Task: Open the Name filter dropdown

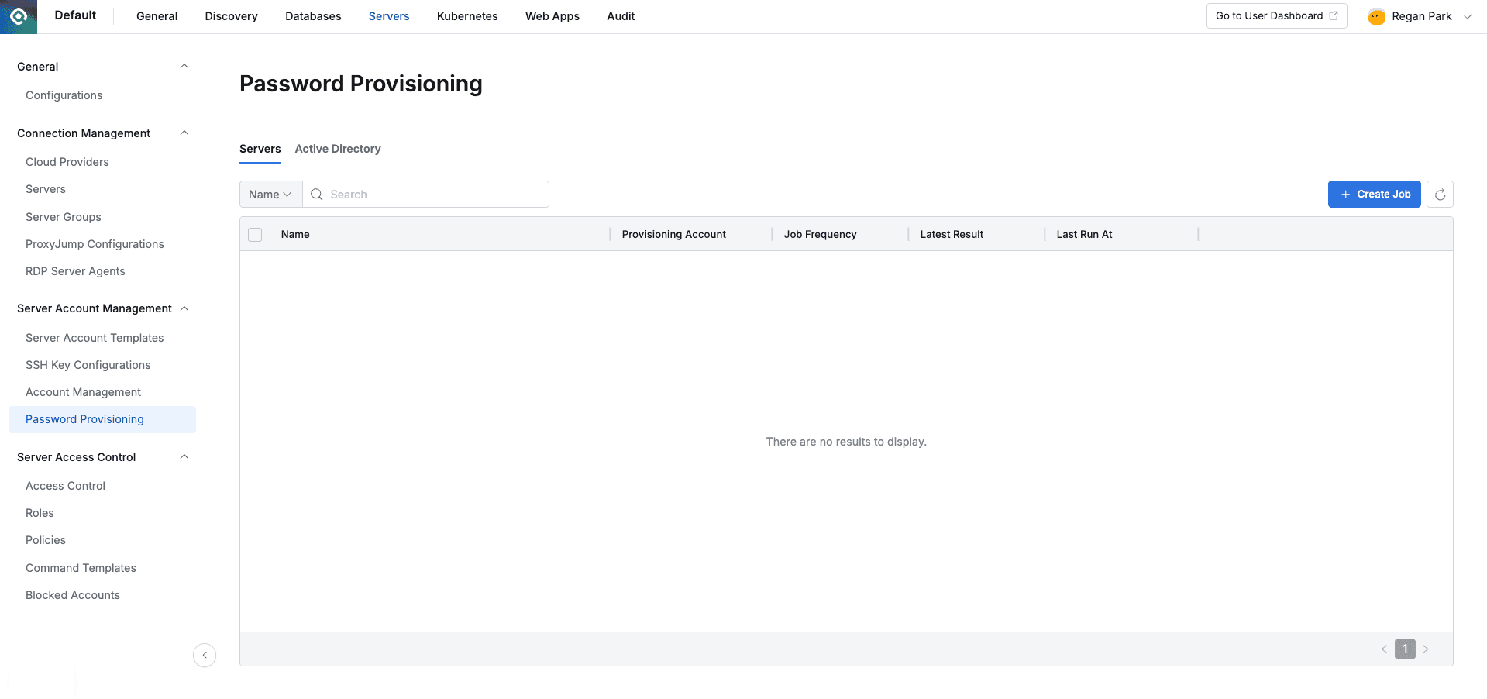Action: pyautogui.click(x=270, y=194)
